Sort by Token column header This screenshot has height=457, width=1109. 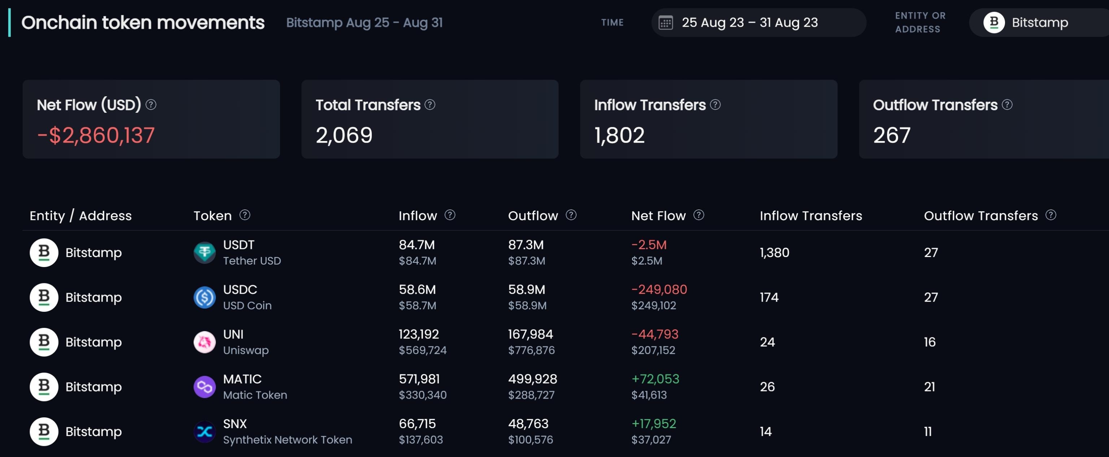tap(213, 216)
